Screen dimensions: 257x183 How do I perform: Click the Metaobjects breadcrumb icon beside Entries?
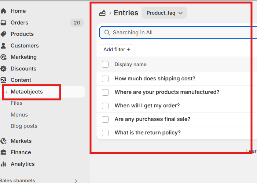click(x=102, y=13)
